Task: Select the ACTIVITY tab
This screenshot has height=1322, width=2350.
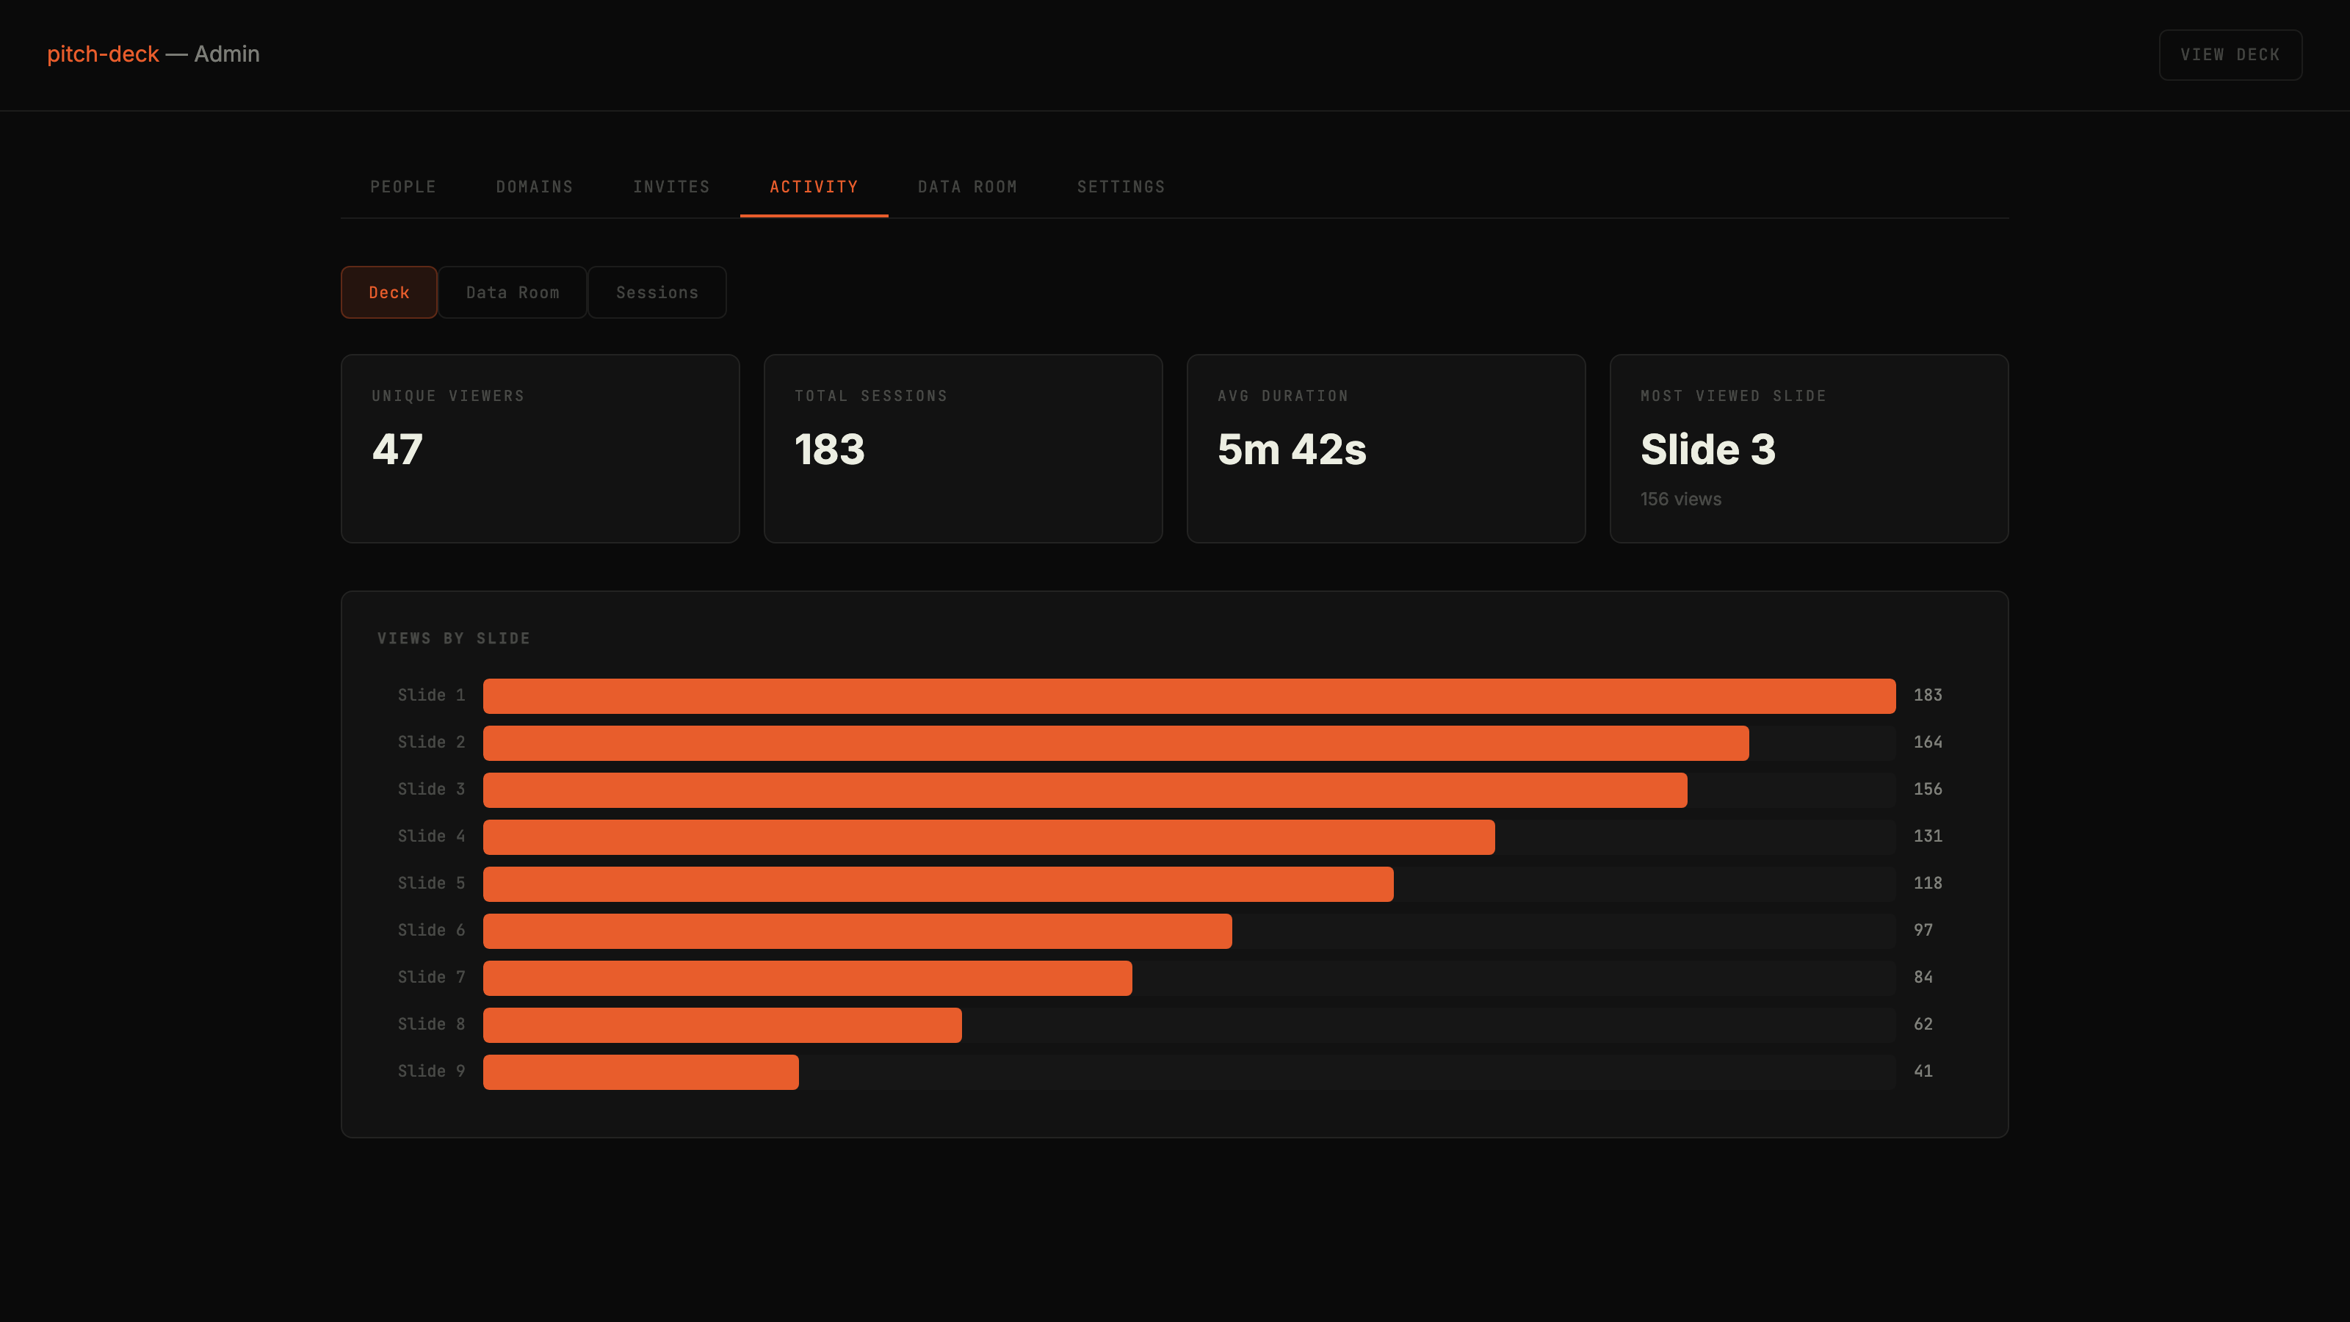Action: tap(813, 187)
